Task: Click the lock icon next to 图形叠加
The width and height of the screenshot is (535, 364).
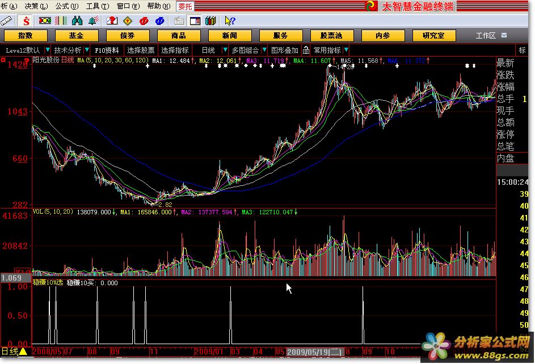Action: coord(306,50)
